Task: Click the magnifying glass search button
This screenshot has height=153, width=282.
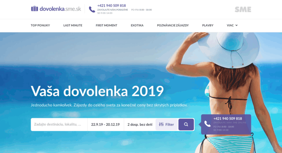Action: tap(186, 124)
